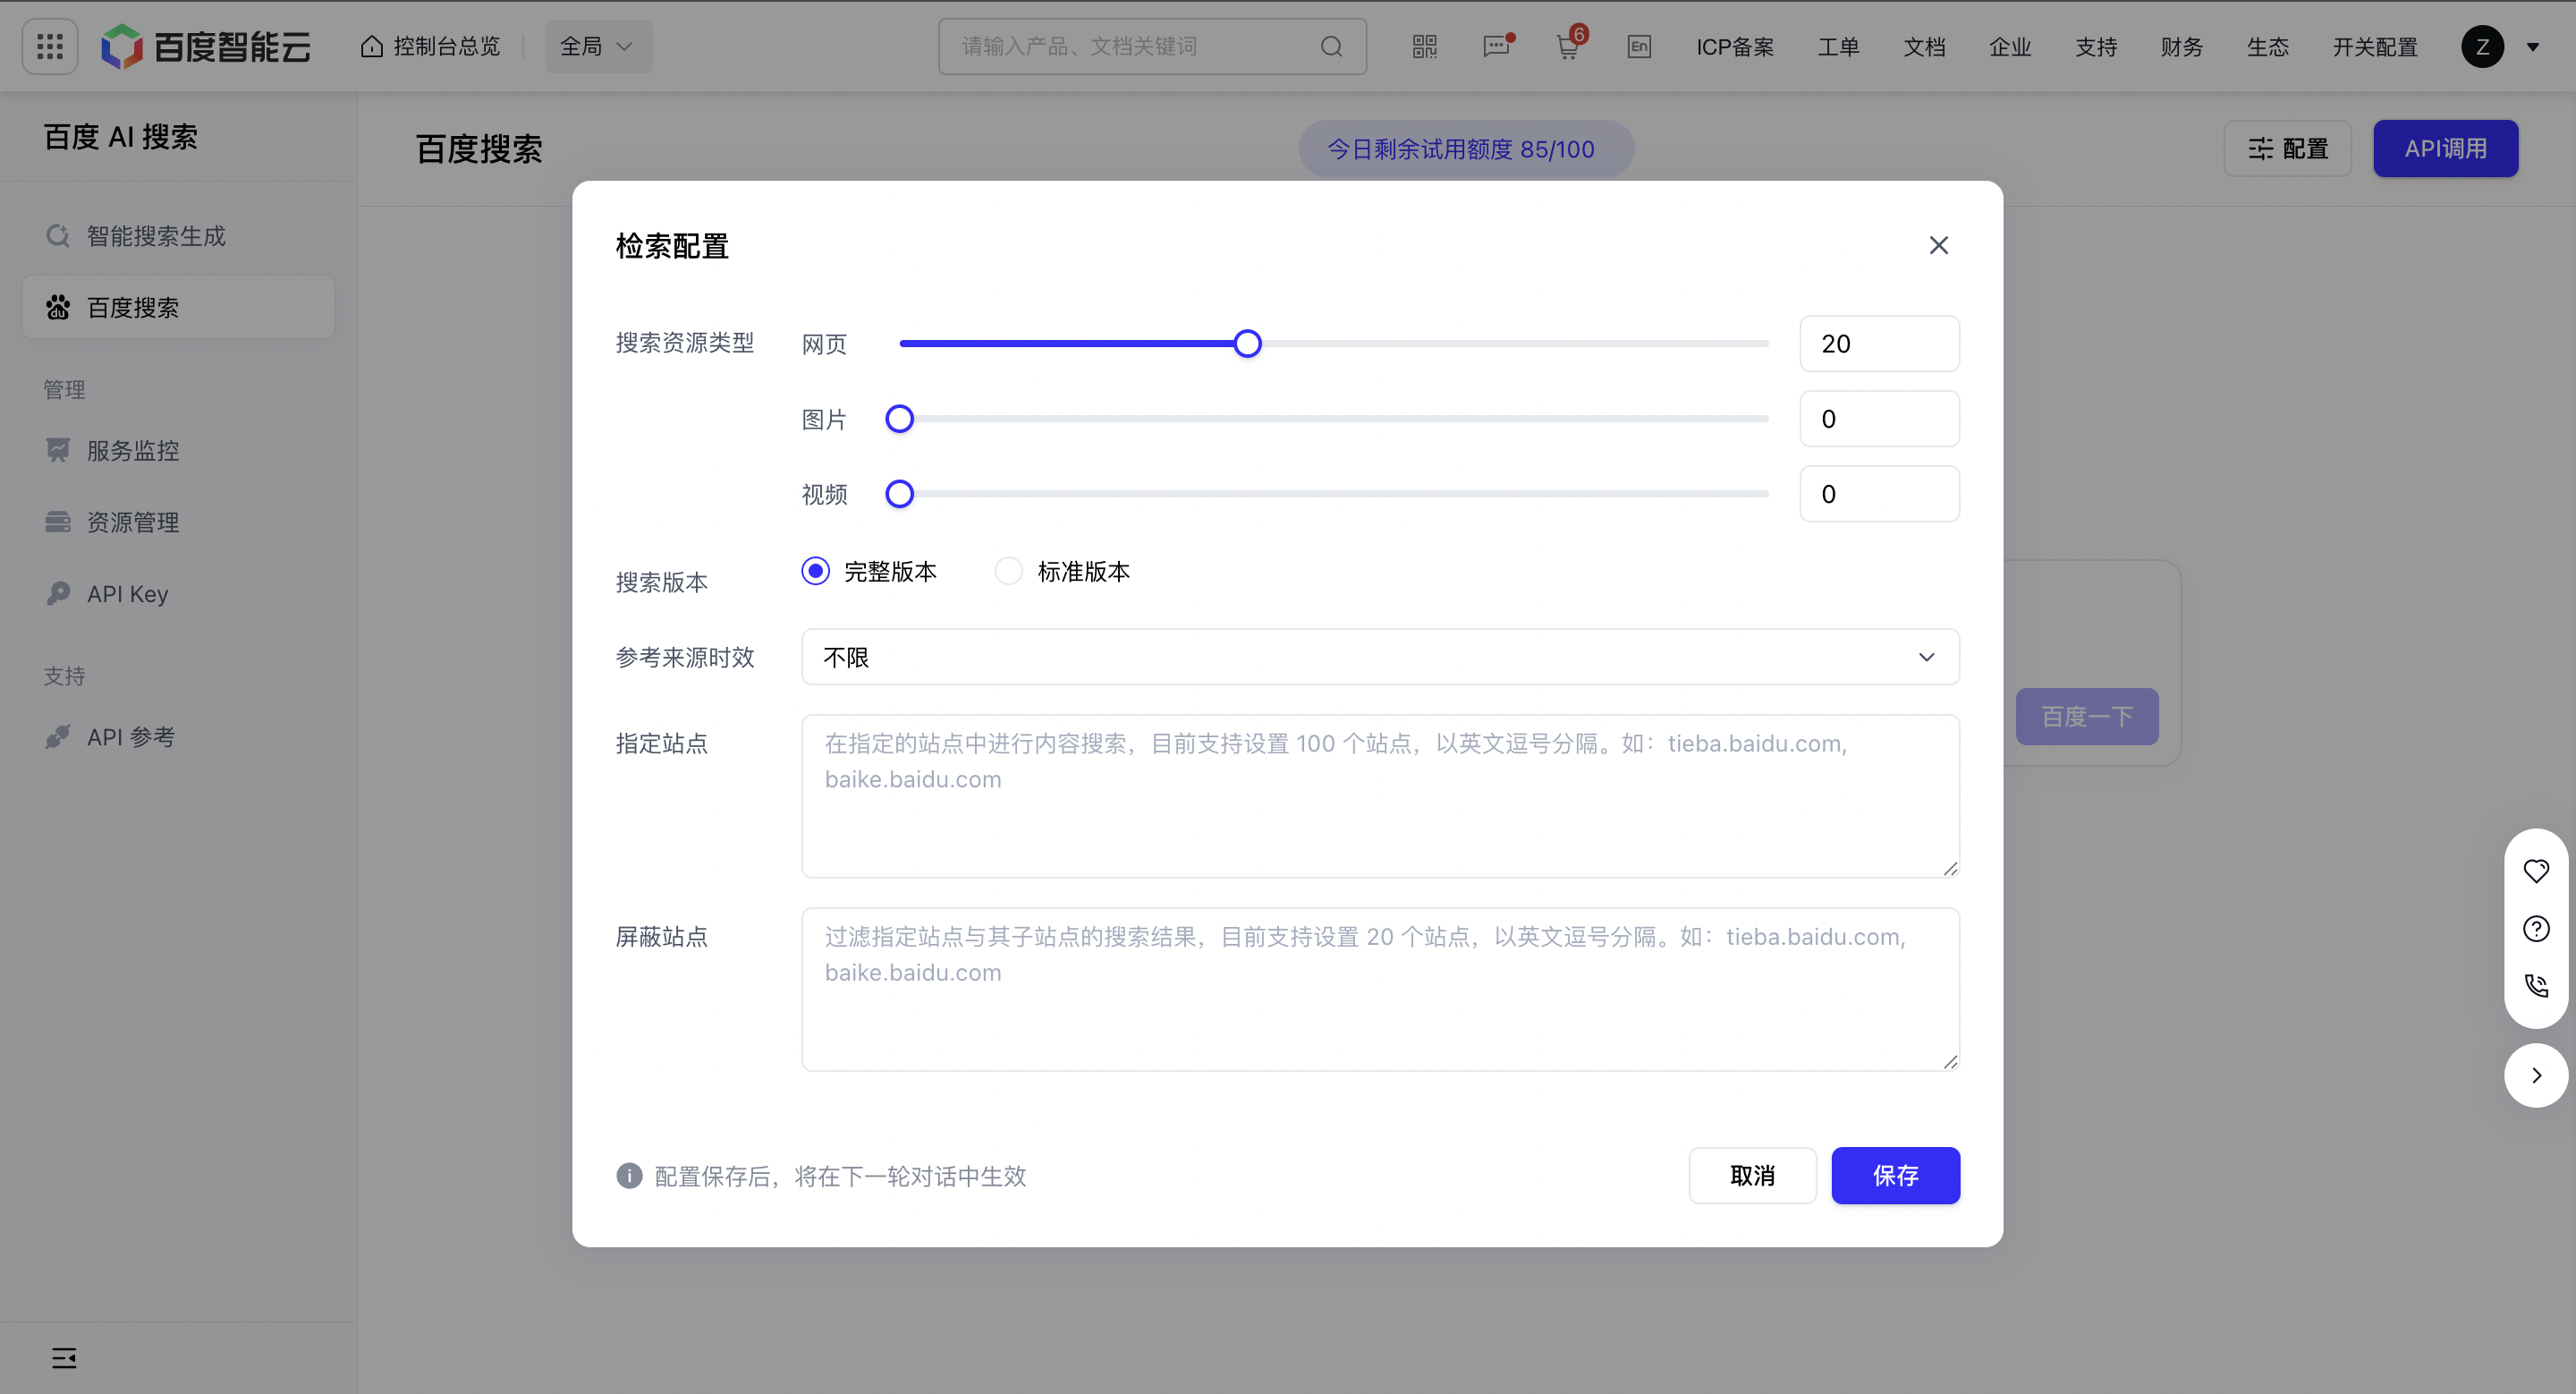
Task: Click the API调用 button
Action: coord(2445,148)
